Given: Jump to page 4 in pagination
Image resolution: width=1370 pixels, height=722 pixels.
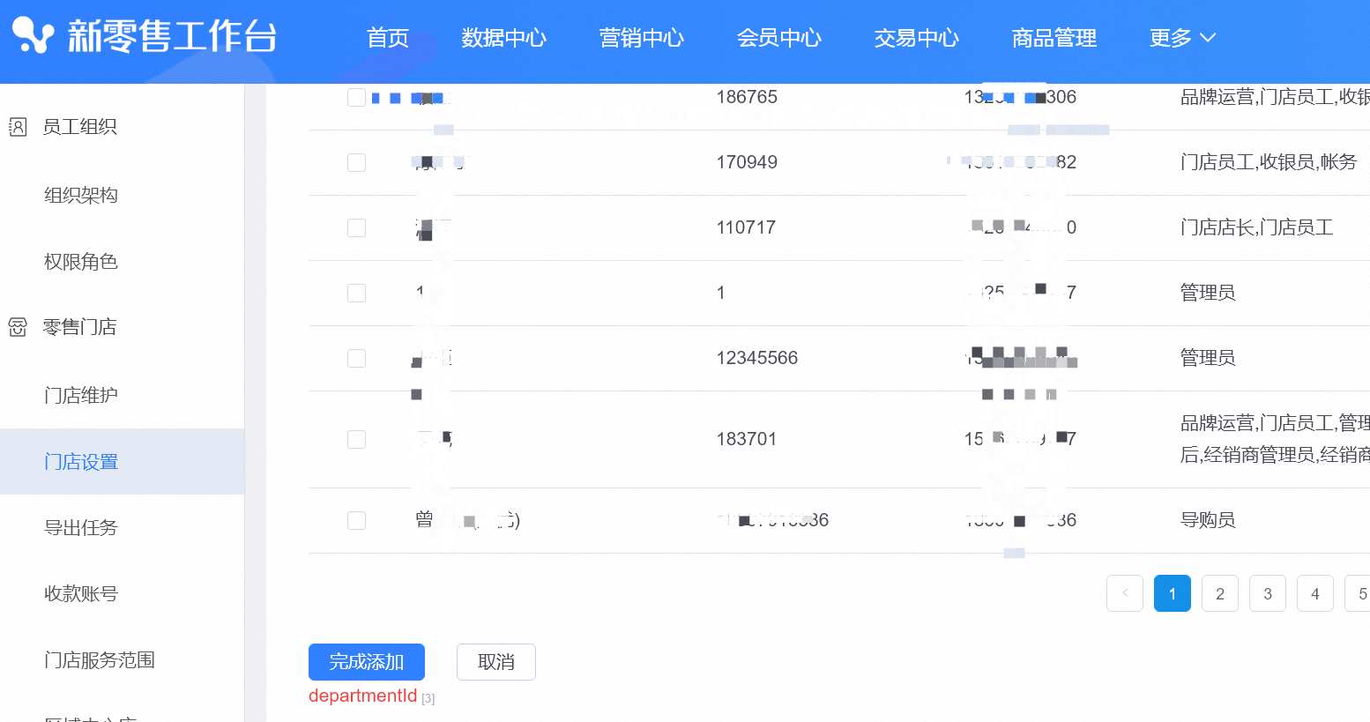Looking at the screenshot, I should point(1314,593).
